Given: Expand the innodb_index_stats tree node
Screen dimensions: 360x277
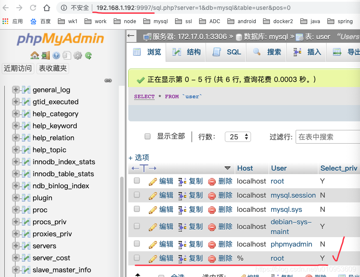Looking at the screenshot, I should pyautogui.click(x=15, y=162).
